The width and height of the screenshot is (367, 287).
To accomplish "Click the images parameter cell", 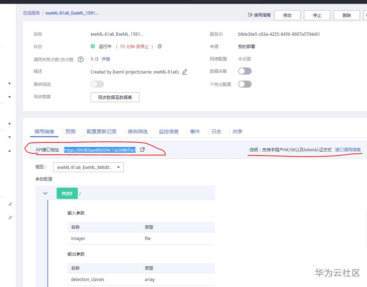I will click(x=78, y=238).
